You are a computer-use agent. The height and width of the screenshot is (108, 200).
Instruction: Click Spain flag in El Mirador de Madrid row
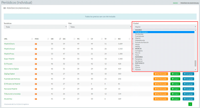(x=36, y=84)
